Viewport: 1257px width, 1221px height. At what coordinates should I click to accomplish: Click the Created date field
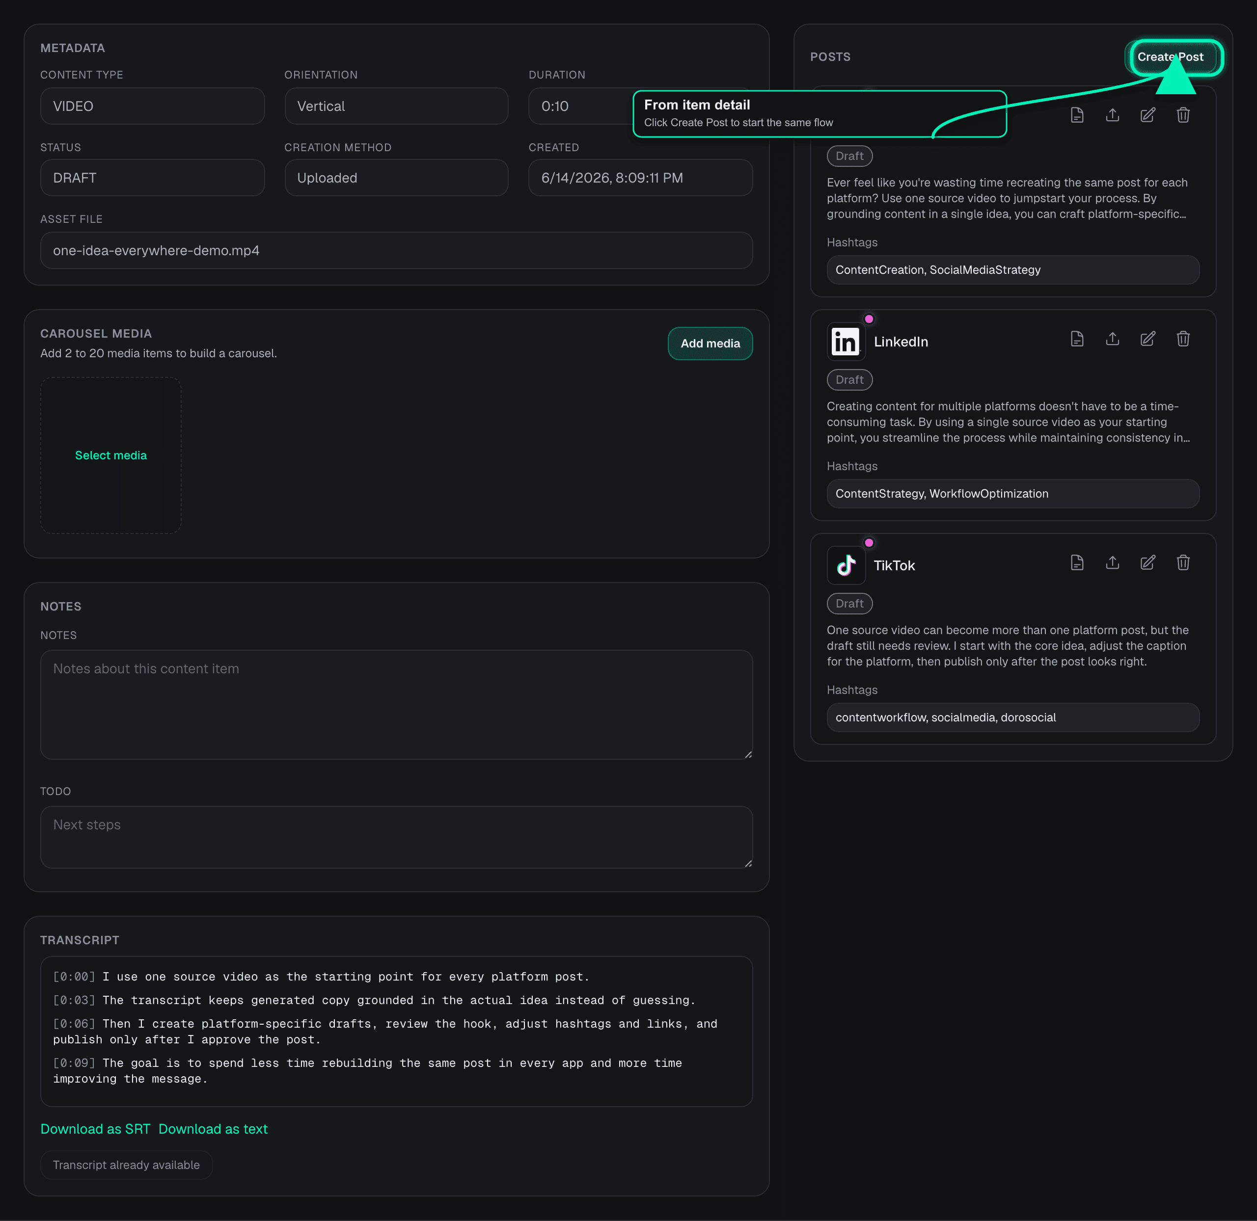pos(640,178)
